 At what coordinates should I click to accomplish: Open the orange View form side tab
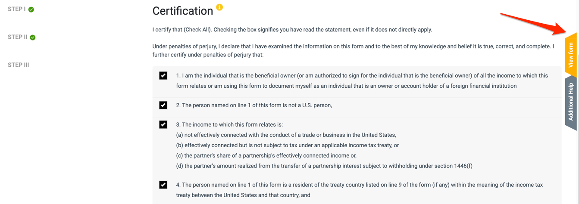570,55
